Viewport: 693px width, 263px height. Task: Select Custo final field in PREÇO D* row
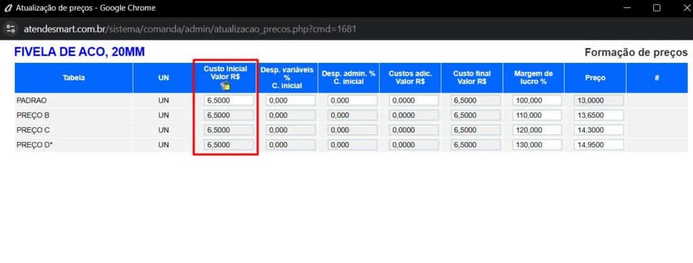pyautogui.click(x=476, y=145)
